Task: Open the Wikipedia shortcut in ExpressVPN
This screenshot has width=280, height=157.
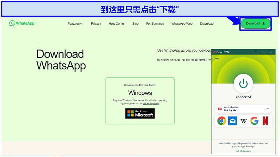Action: click(244, 121)
